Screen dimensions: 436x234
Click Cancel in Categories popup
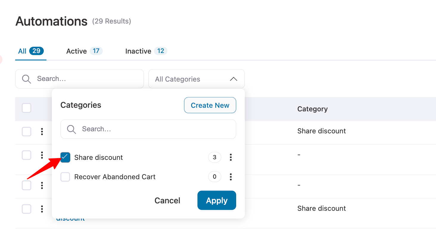click(x=167, y=201)
